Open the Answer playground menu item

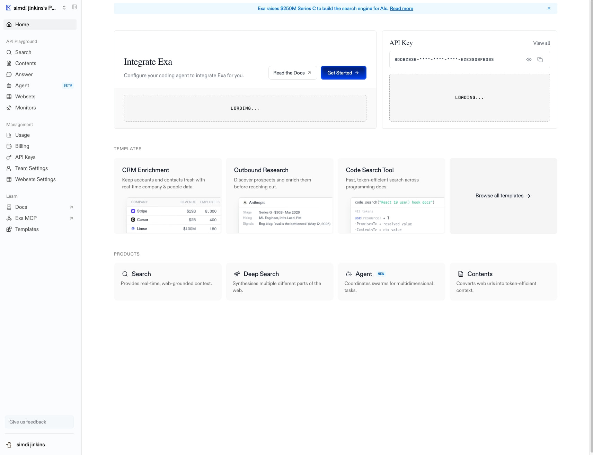tap(40, 74)
